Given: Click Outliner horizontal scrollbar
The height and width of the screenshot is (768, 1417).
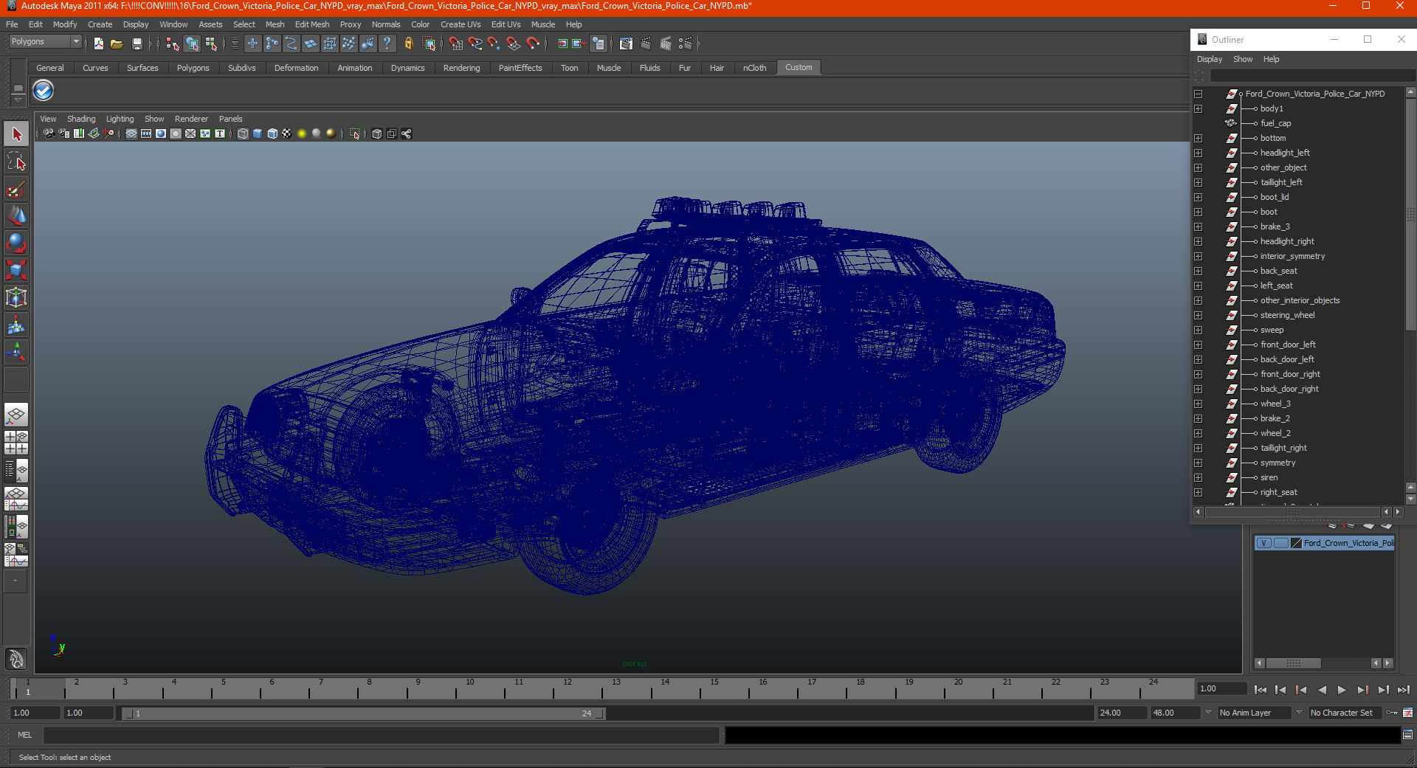Looking at the screenshot, I should point(1292,512).
